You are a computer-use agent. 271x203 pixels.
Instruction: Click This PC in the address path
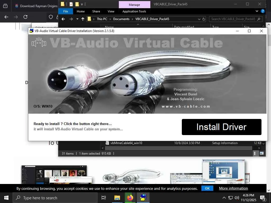pos(102,19)
